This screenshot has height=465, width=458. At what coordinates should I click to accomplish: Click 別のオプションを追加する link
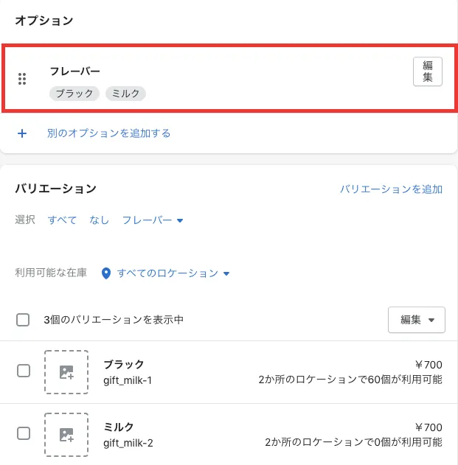click(108, 133)
